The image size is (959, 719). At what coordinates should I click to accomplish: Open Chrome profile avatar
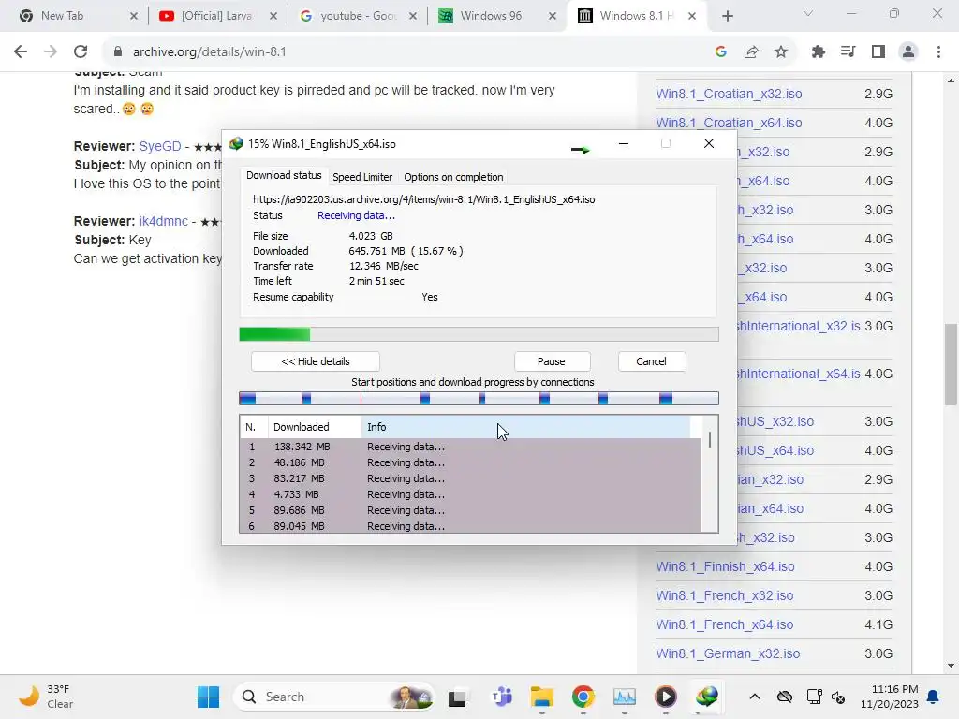point(908,52)
